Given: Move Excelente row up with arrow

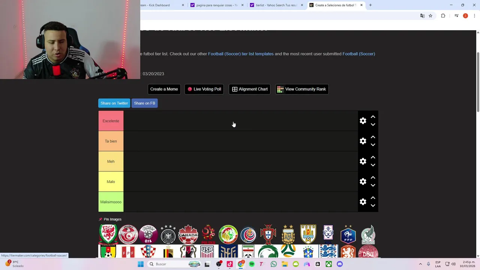Looking at the screenshot, I should [x=373, y=117].
